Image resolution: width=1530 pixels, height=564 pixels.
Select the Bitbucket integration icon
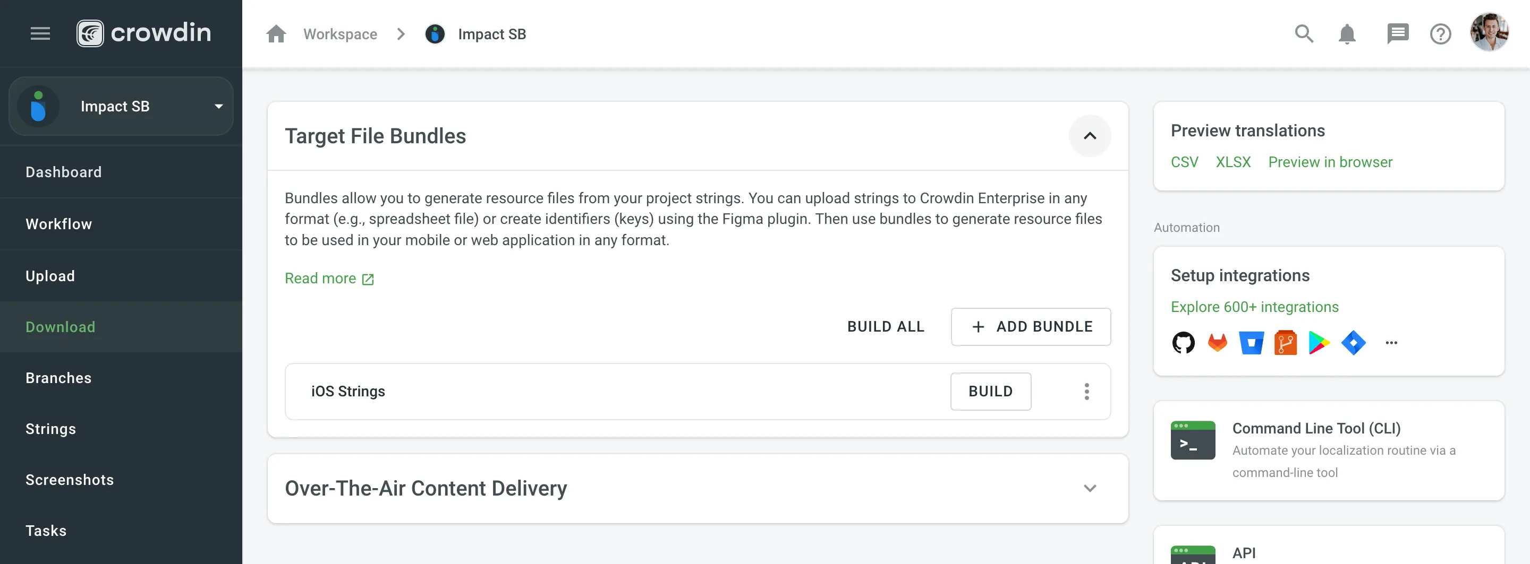[x=1251, y=343]
